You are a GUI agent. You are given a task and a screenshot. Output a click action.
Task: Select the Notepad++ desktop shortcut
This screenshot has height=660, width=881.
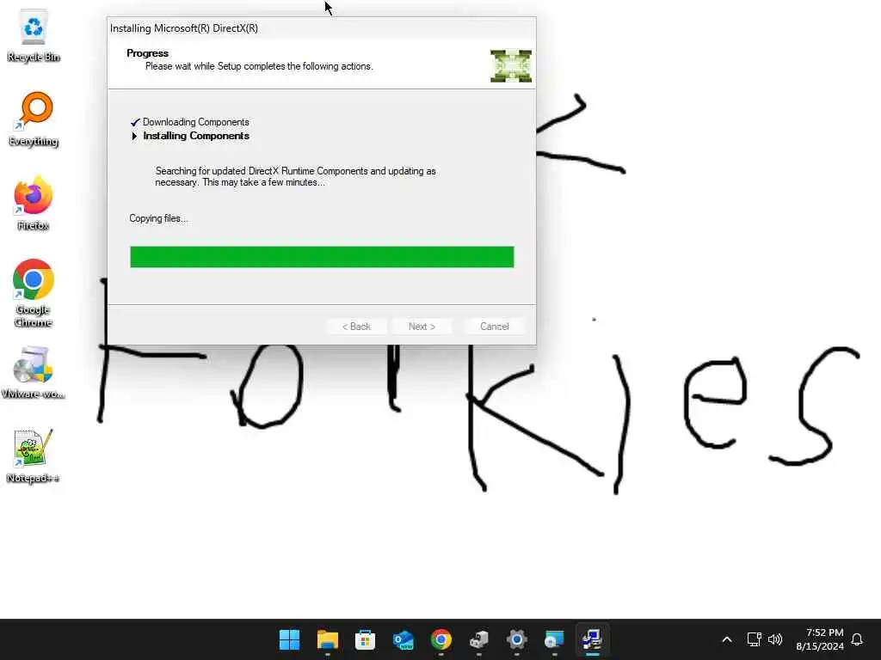click(x=34, y=455)
